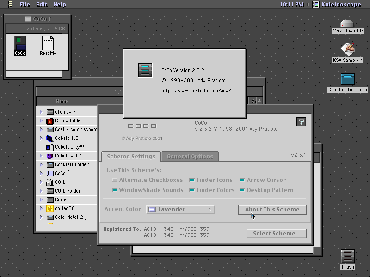Expand the Cobalt v.1.1 disclosure triangle

tap(41, 156)
